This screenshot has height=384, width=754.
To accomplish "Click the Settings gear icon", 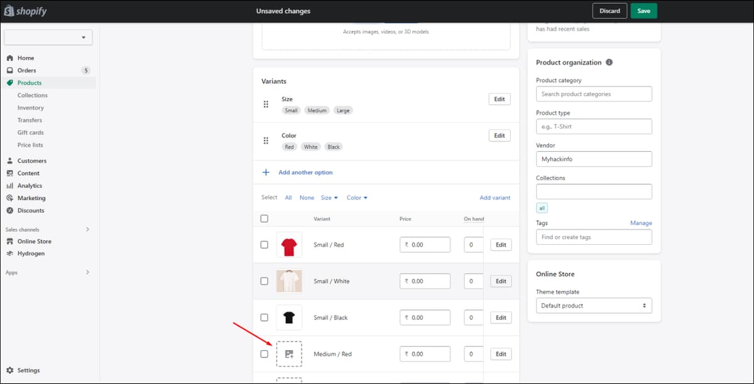I will click(9, 370).
